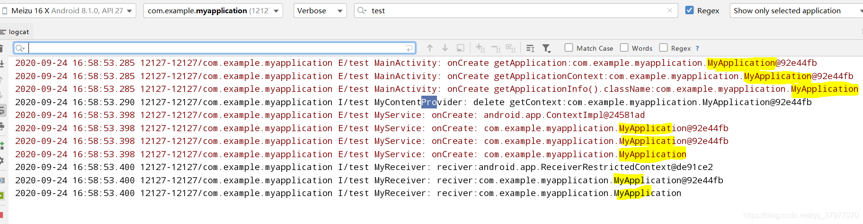Click the regex help question mark

click(x=697, y=48)
